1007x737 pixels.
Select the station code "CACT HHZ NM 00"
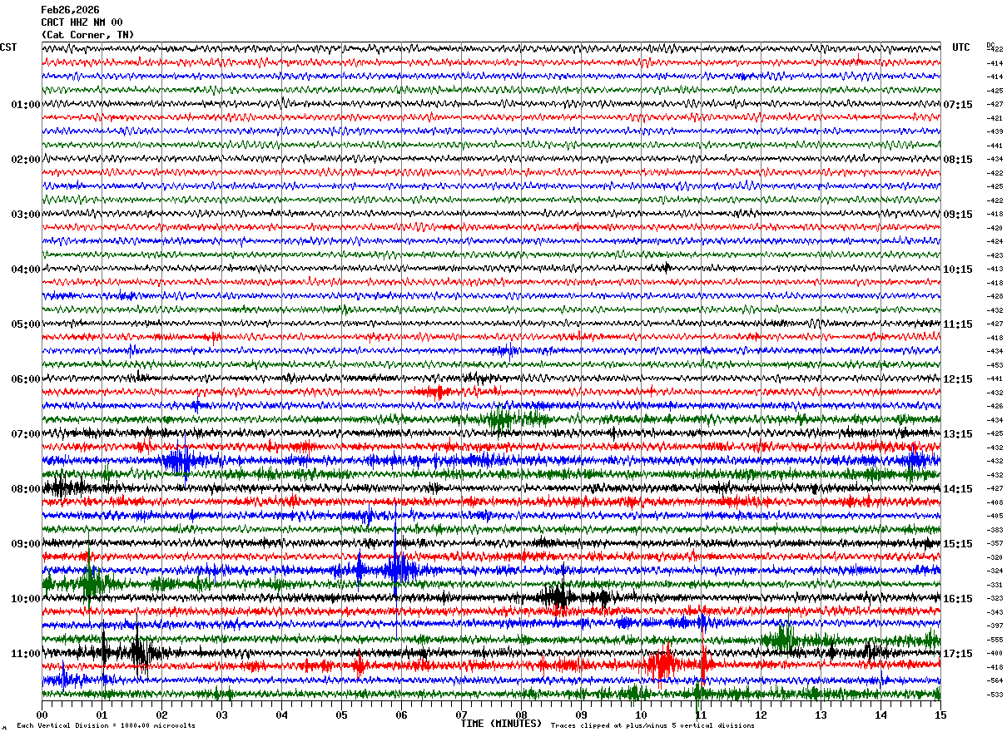(82, 22)
